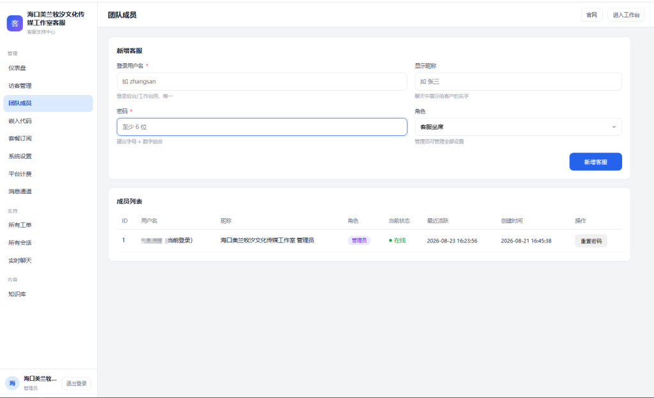This screenshot has height=398, width=654.
Task: Click the 成员列表 section heading
Action: 129,202
